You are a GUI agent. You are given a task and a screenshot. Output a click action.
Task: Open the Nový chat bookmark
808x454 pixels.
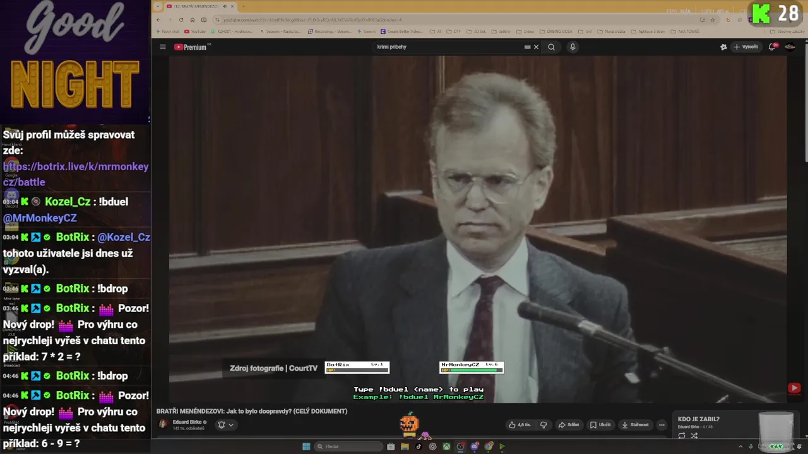[167, 32]
